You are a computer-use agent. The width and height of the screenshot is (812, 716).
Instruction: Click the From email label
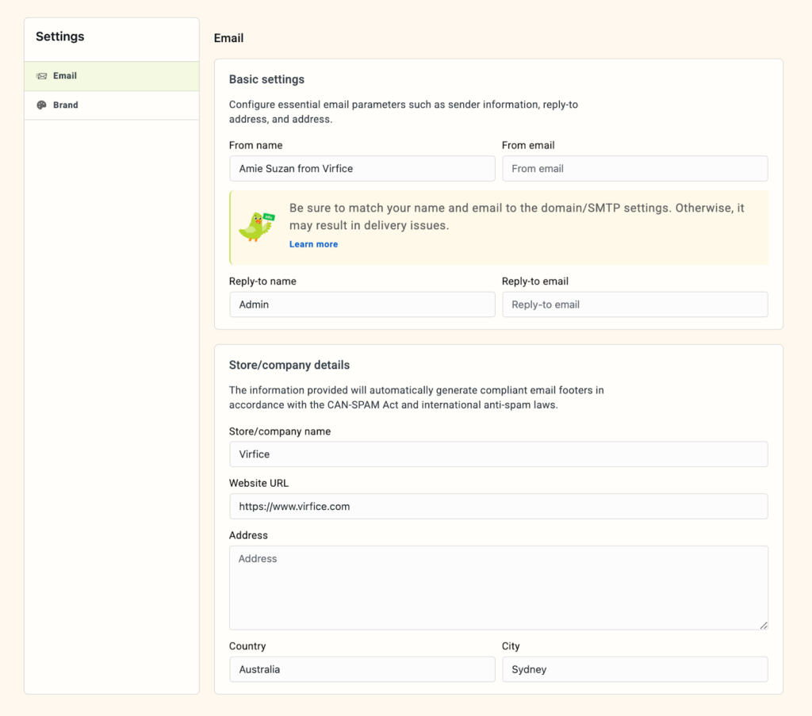(x=527, y=145)
